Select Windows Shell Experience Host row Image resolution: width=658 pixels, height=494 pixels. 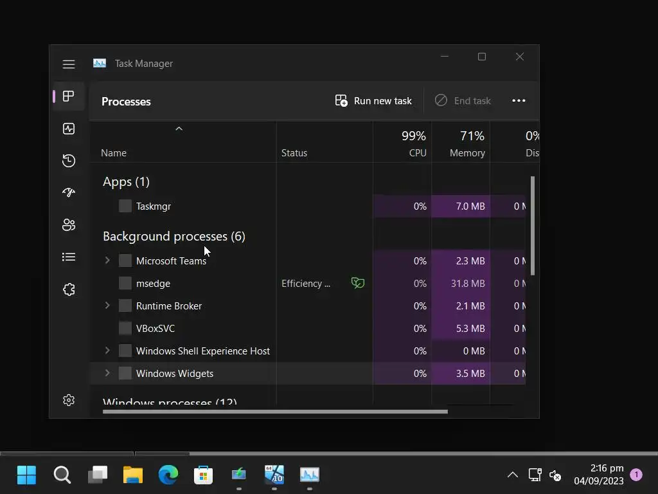pyautogui.click(x=307, y=351)
